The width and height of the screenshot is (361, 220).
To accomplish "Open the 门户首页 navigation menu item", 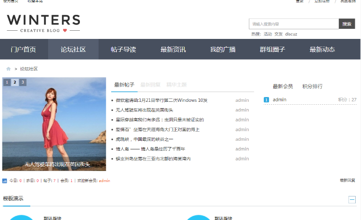I will [x=24, y=49].
